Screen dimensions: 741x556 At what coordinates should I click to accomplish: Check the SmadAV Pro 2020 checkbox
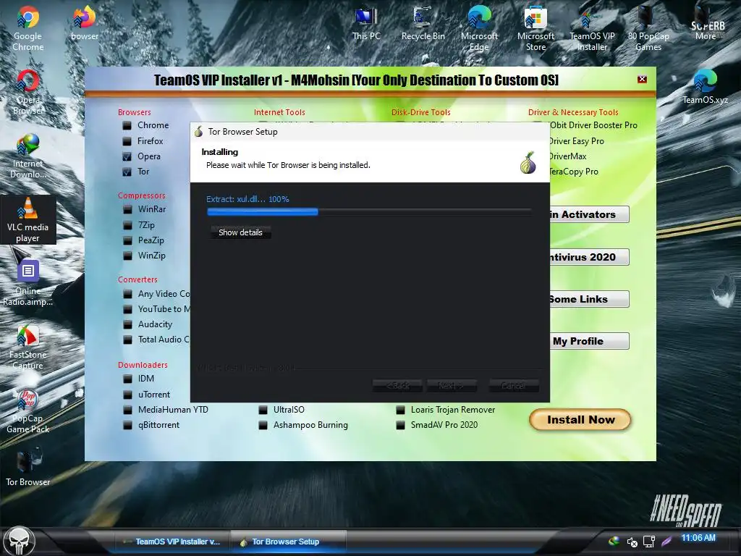(x=400, y=425)
